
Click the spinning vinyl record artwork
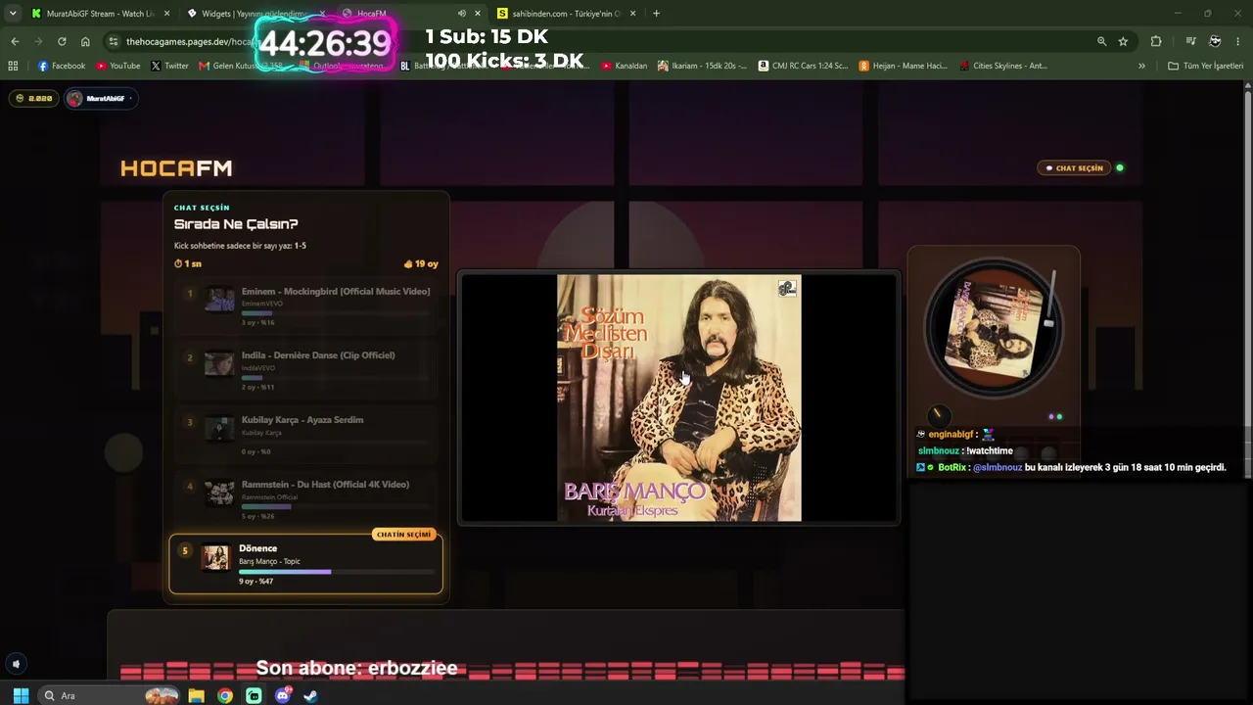(993, 328)
